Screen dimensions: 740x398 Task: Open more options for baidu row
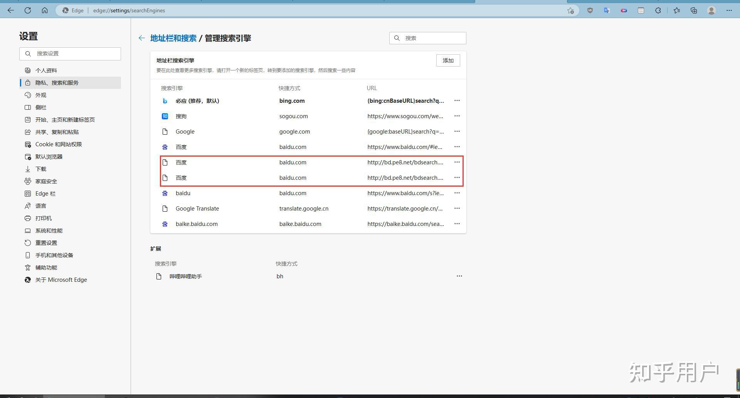click(457, 193)
